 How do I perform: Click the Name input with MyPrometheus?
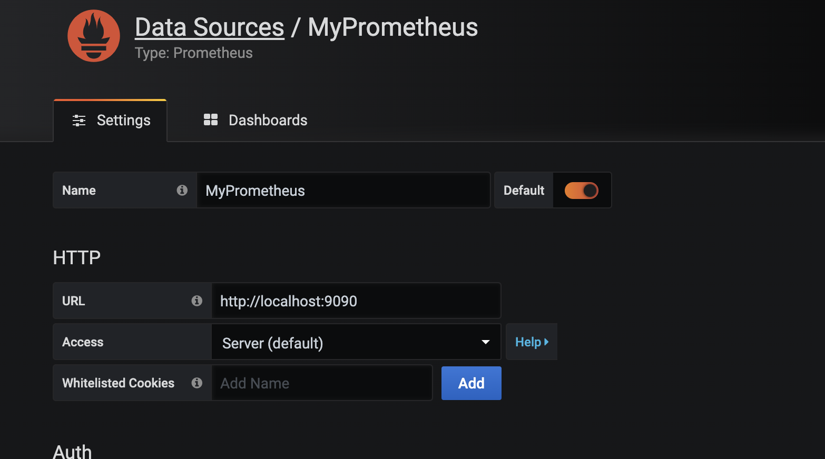[343, 190]
